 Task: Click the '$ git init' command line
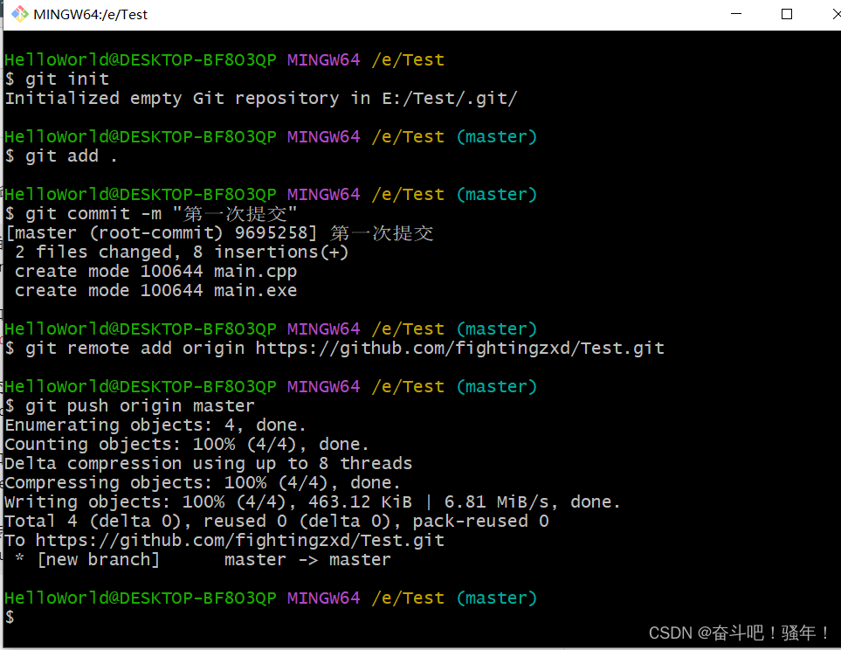tap(57, 80)
